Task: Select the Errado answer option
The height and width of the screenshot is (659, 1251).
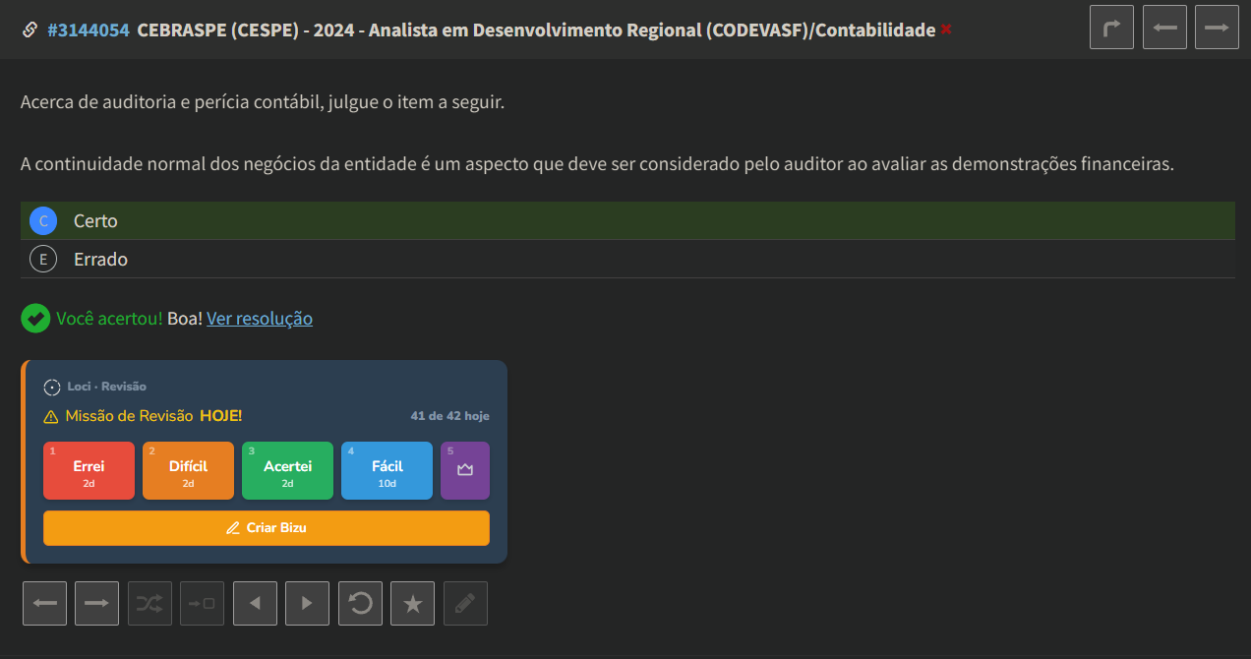Action: pyautogui.click(x=627, y=260)
